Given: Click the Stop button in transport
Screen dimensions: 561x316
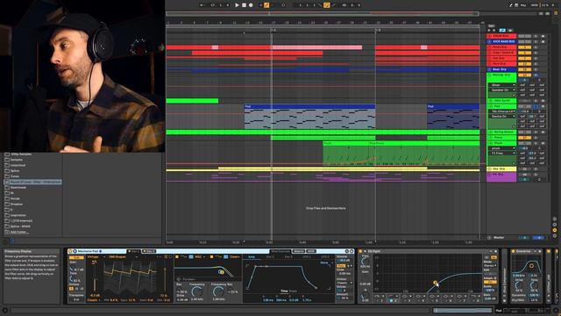Looking at the screenshot, I should click(x=244, y=5).
